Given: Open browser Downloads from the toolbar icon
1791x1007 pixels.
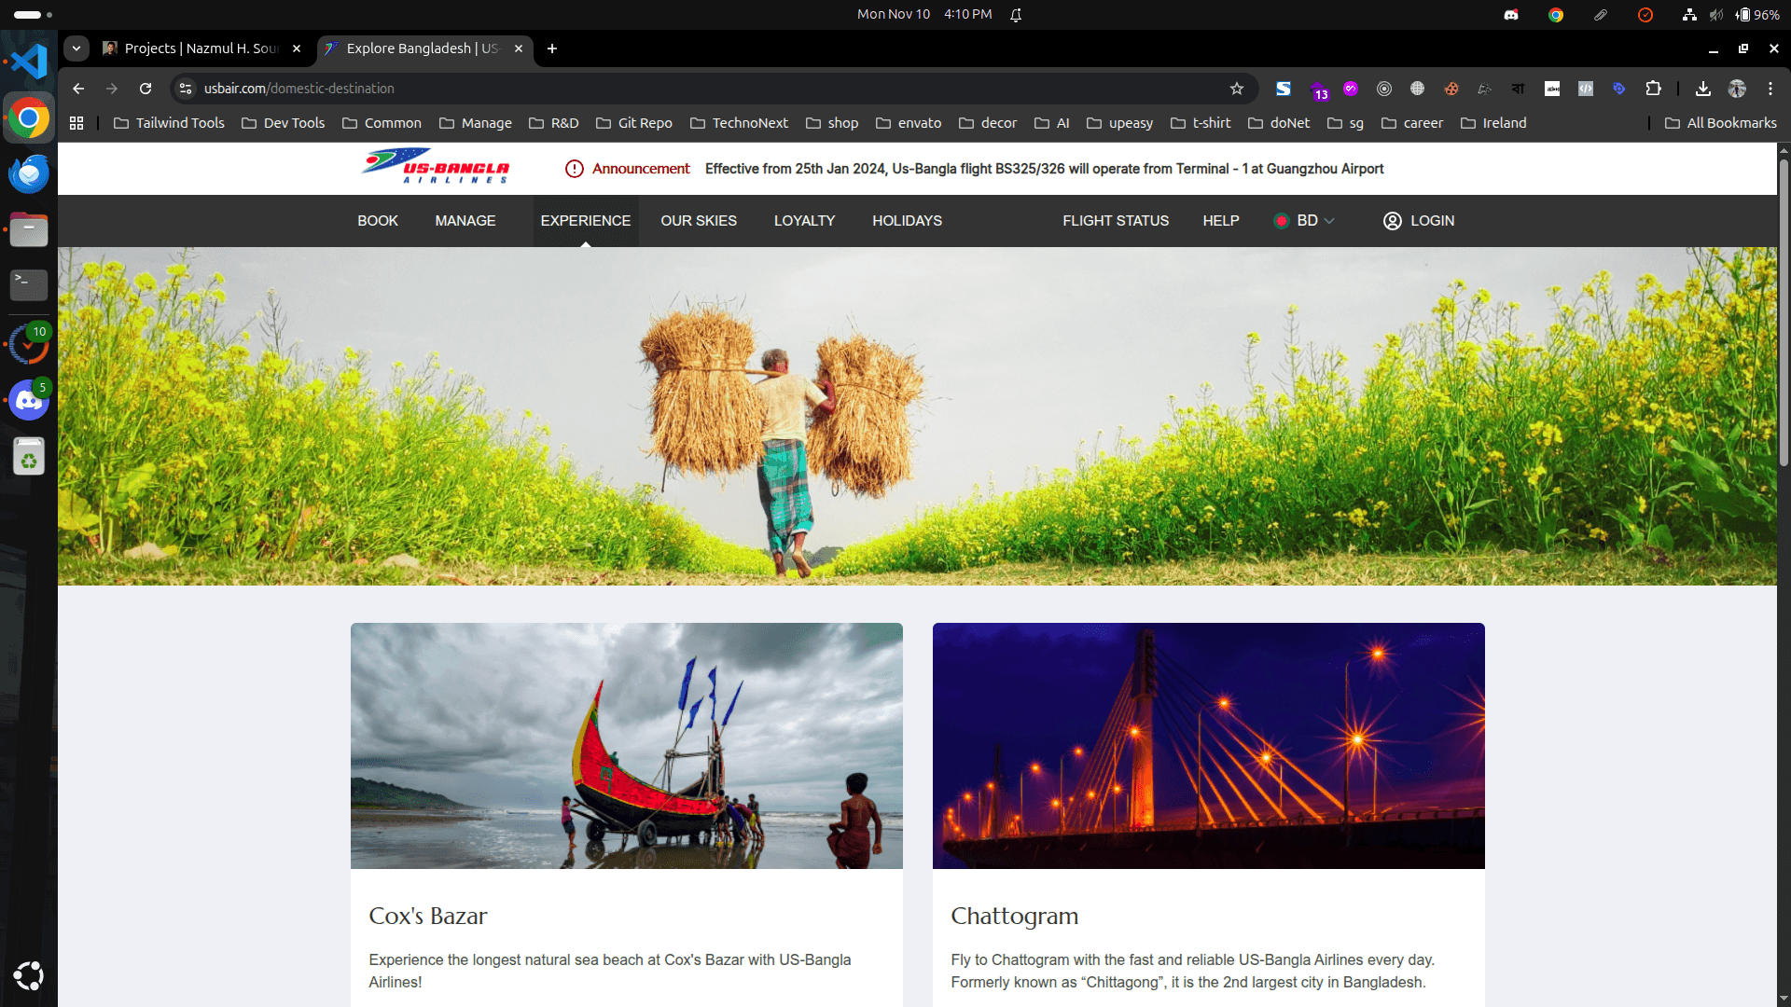Looking at the screenshot, I should tap(1703, 89).
